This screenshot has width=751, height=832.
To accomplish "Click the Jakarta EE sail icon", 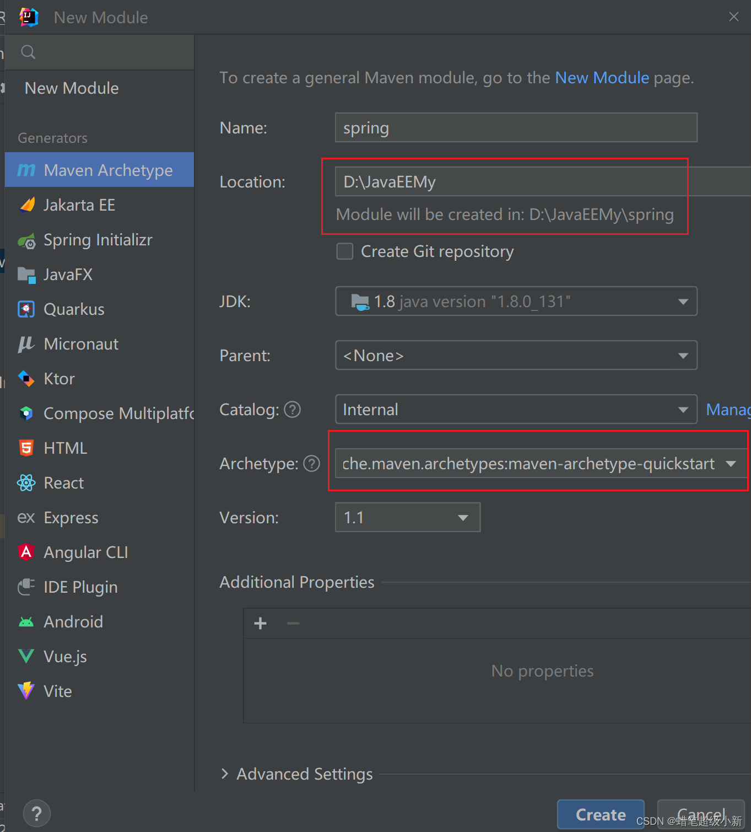I will [26, 205].
